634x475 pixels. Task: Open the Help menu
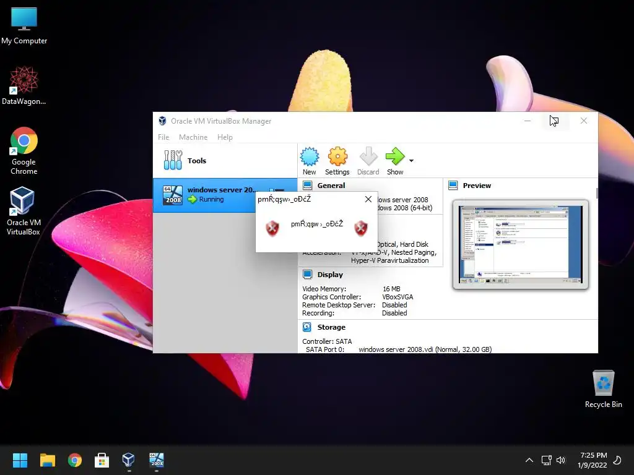[x=225, y=137]
